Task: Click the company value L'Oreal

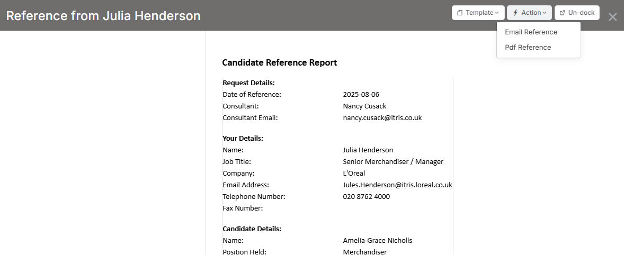Action: (x=354, y=173)
